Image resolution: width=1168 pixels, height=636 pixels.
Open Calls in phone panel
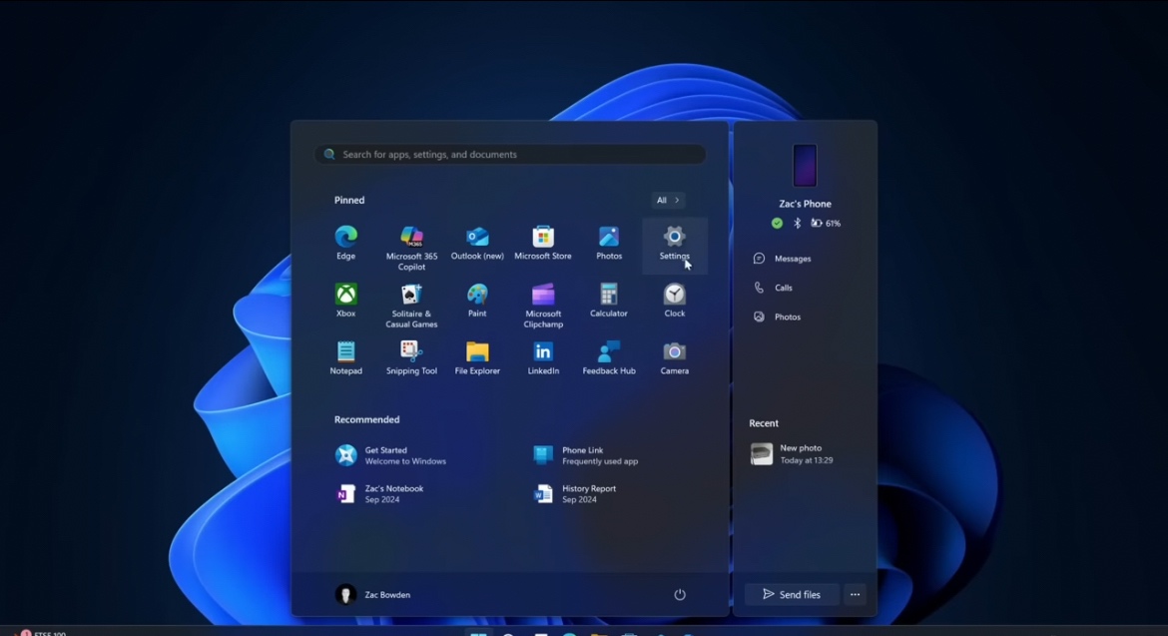[774, 288]
